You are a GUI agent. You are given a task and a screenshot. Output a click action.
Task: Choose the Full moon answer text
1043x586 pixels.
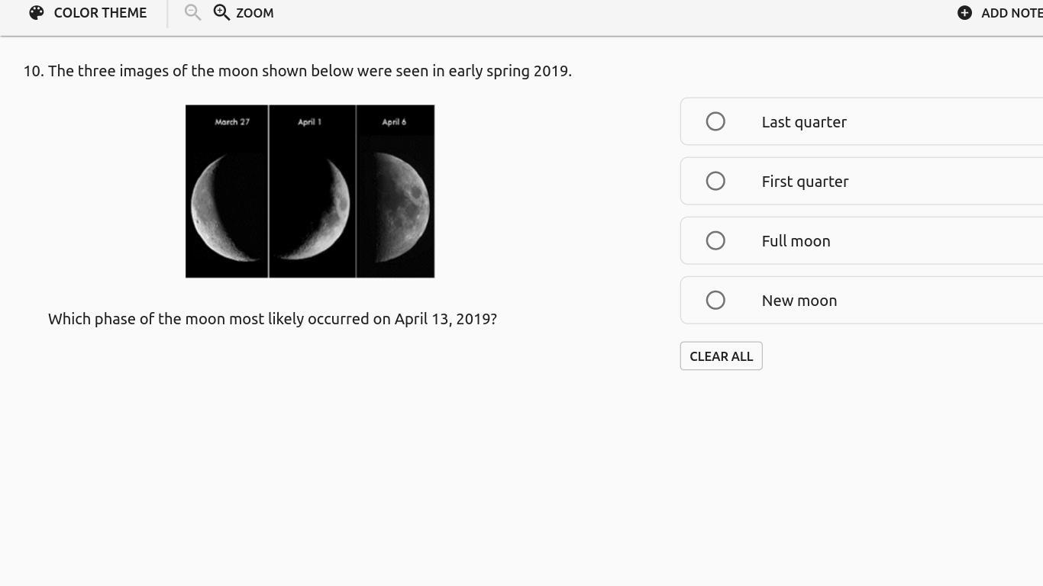click(796, 241)
